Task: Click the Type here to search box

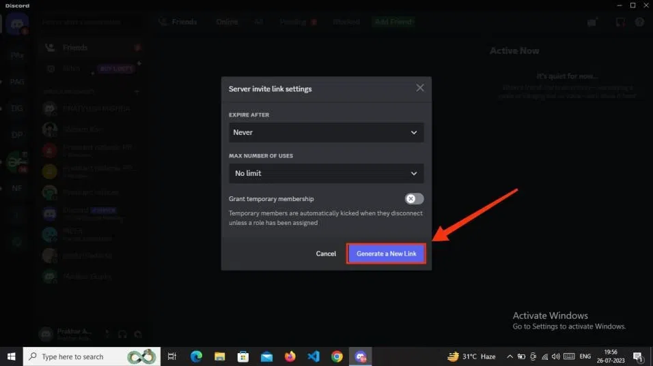Action: point(92,356)
